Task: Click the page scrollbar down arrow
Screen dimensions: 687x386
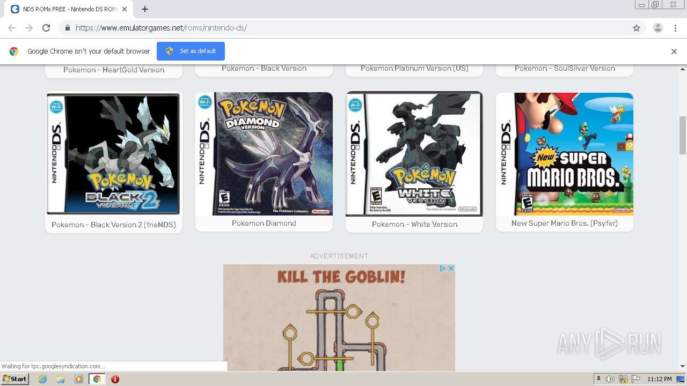Action: [683, 366]
